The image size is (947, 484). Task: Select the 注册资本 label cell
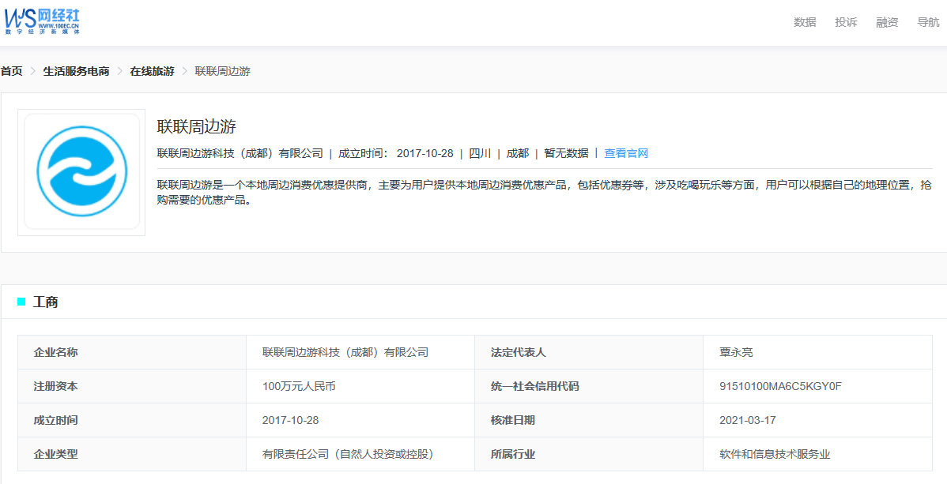tap(132, 386)
